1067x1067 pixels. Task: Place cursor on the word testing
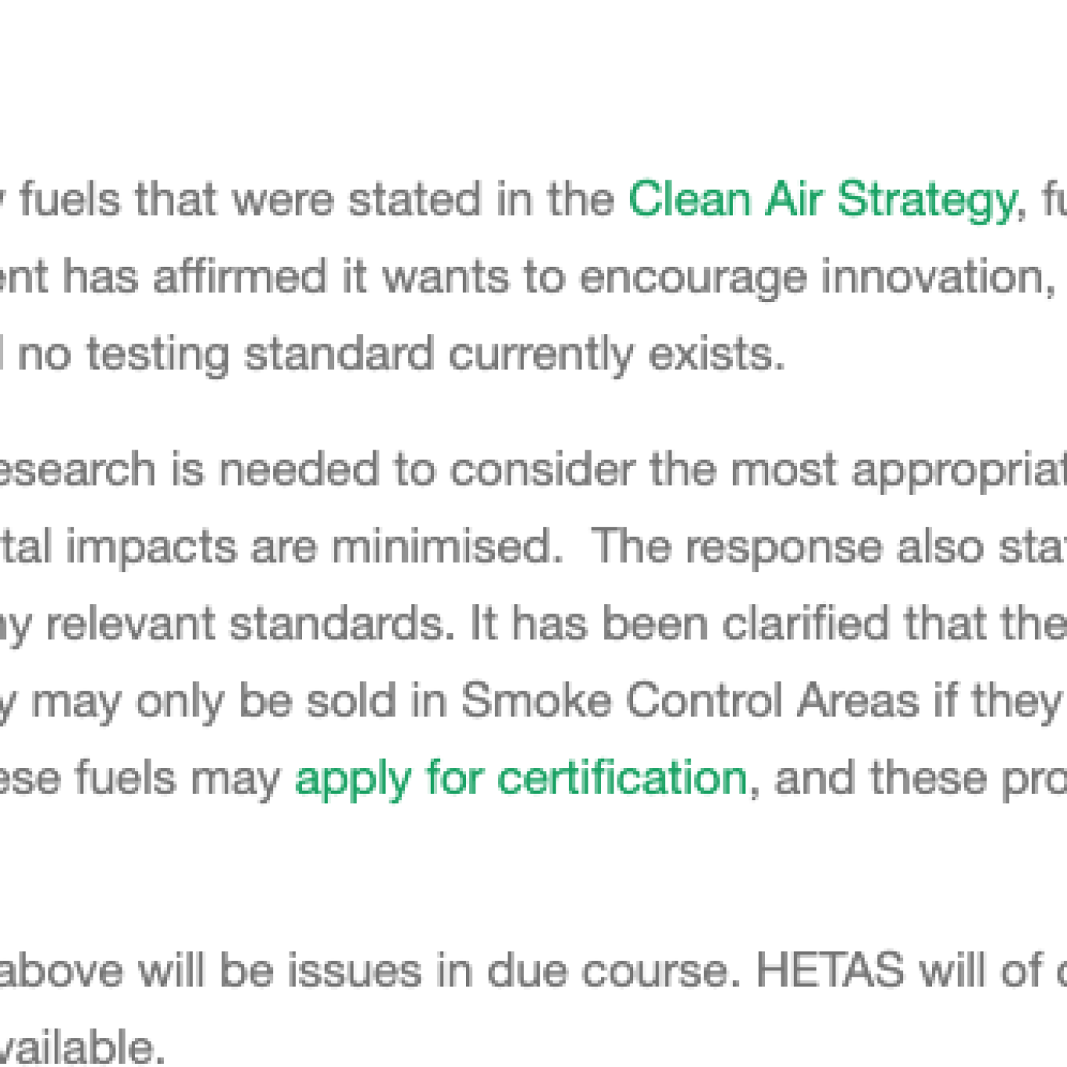(158, 355)
